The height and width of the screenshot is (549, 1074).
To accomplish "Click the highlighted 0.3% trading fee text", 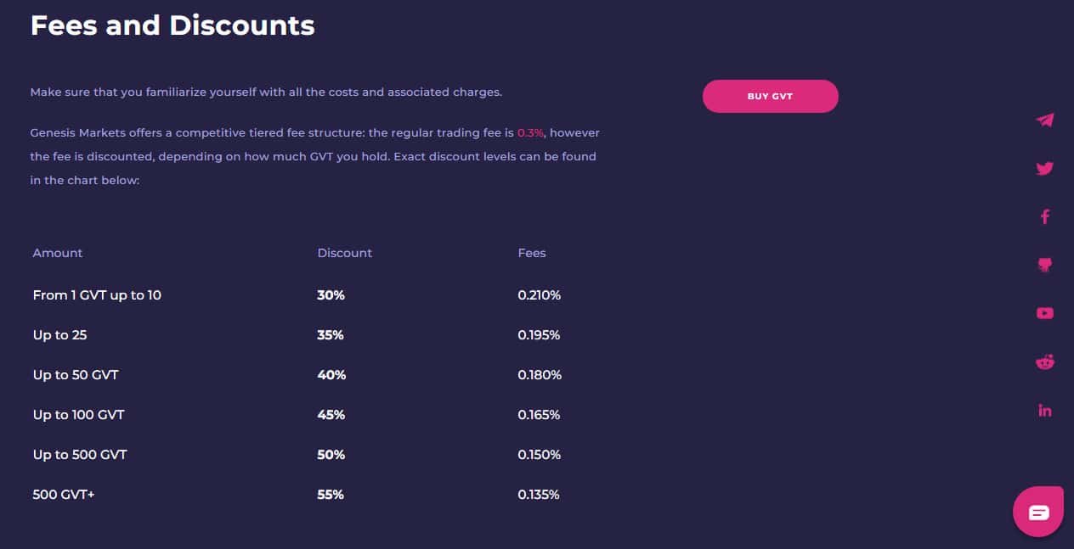I will pos(530,133).
